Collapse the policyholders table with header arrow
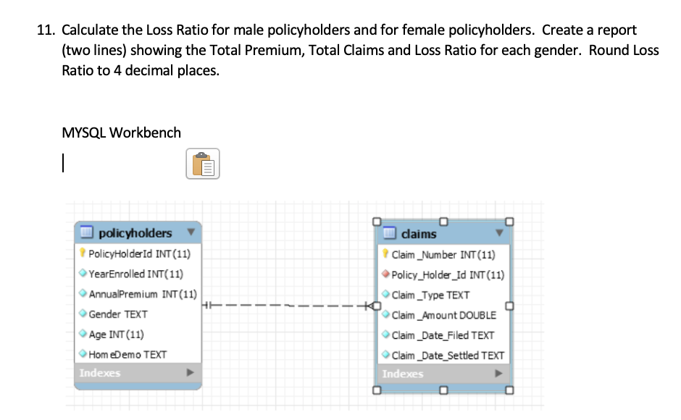The width and height of the screenshot is (681, 420). point(191,232)
